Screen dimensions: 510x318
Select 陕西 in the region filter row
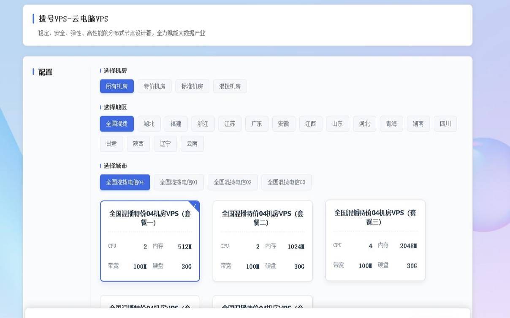(138, 143)
